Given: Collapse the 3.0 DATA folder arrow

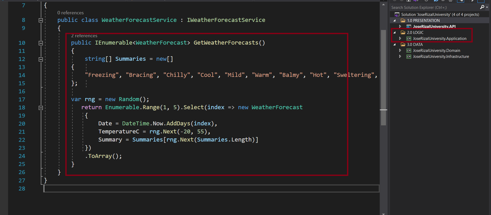Looking at the screenshot, I should (x=395, y=45).
